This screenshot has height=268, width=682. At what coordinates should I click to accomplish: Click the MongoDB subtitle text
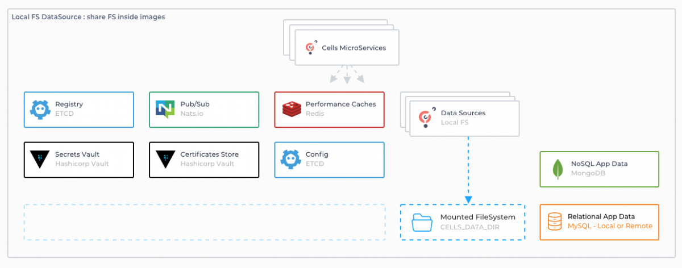(588, 173)
